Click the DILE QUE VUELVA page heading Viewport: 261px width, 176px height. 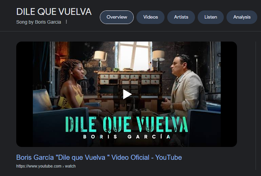(x=54, y=12)
